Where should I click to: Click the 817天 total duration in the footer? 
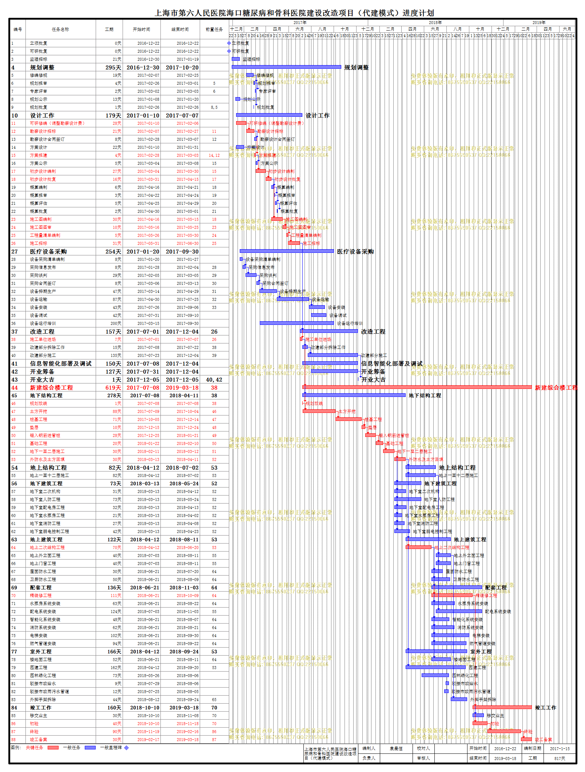tap(560, 758)
